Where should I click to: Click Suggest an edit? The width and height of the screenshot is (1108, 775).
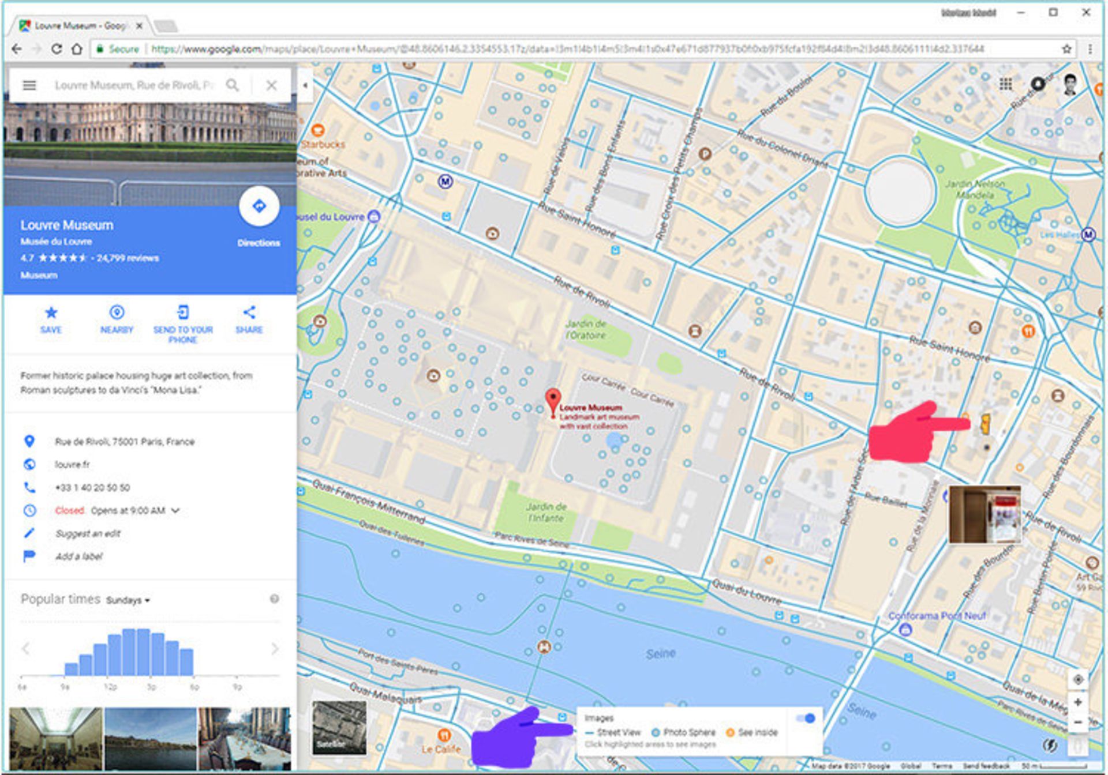coord(88,533)
